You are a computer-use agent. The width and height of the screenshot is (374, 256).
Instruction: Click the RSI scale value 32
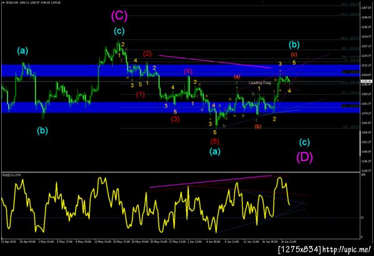(x=362, y=217)
